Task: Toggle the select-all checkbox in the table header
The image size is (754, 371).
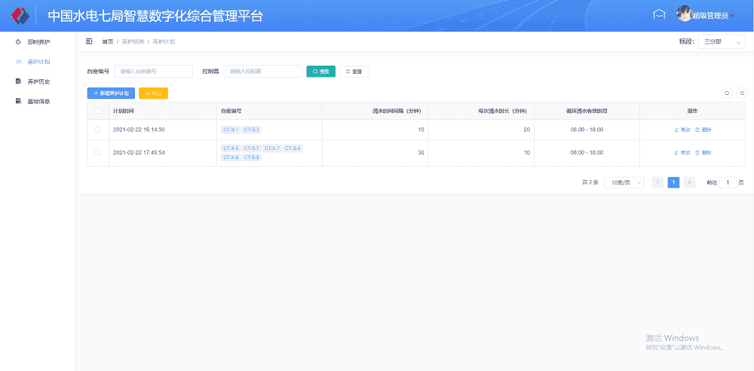Action: (x=97, y=111)
